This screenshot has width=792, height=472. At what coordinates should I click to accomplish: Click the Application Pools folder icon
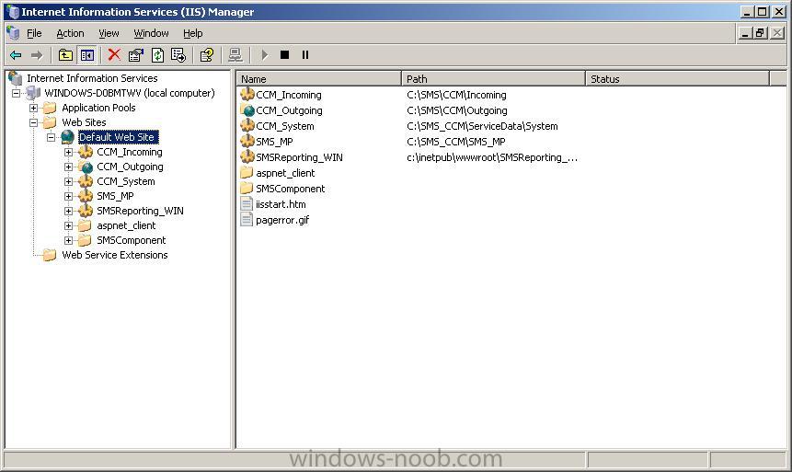[50, 108]
